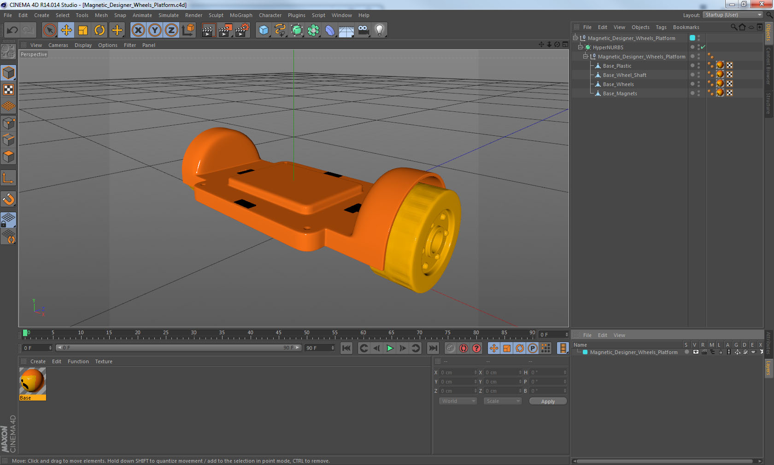
Task: Open Render Settings icon
Action: 242,30
